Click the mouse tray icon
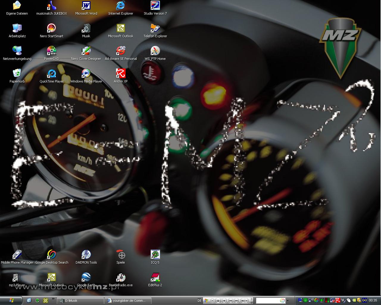The width and height of the screenshot is (381, 305). point(349,300)
